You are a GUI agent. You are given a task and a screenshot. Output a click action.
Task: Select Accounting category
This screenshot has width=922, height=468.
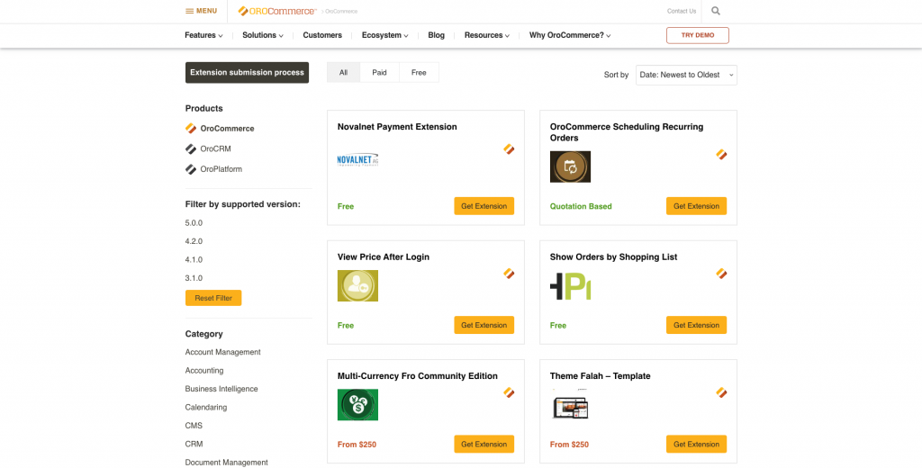pos(204,371)
